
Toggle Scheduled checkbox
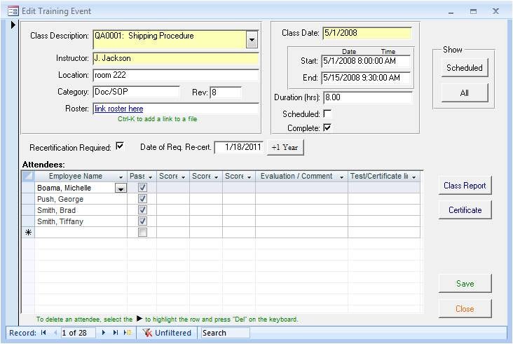tap(327, 113)
